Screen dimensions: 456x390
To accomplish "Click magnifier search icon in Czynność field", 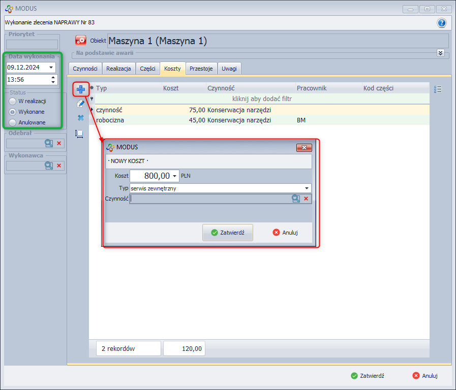I will coord(296,199).
